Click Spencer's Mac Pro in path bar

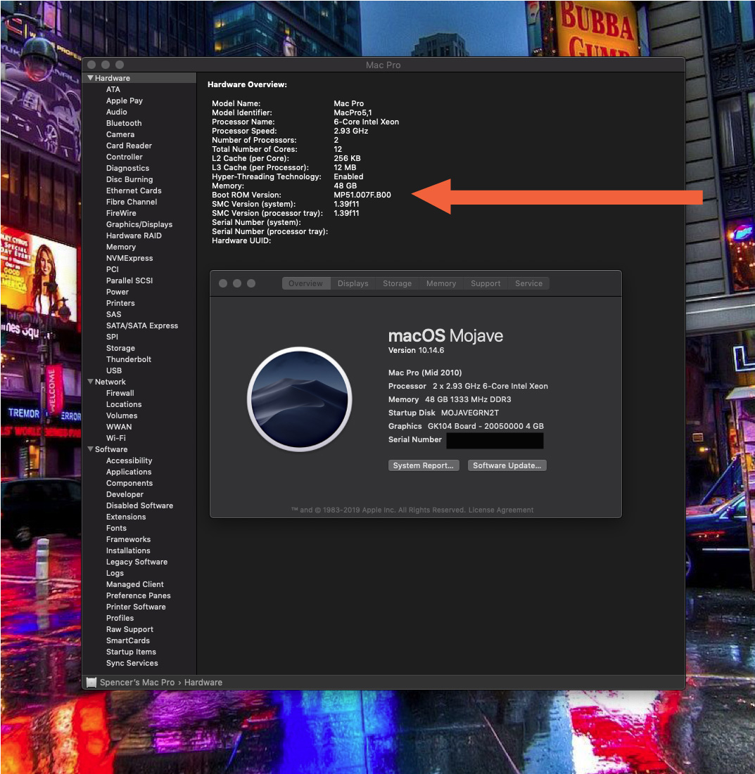137,682
